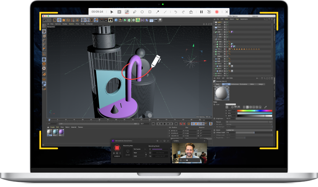Toggle Y axis lock
Image resolution: width=318 pixels, height=187 pixels.
coord(87,20)
